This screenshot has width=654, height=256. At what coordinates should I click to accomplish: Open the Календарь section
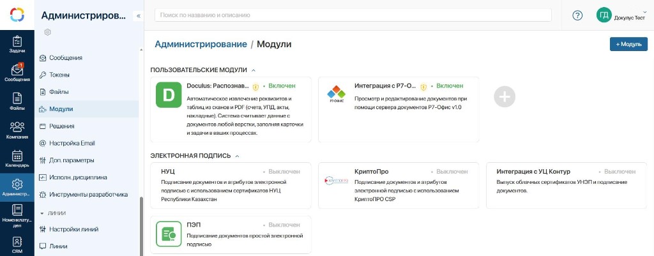click(x=17, y=158)
